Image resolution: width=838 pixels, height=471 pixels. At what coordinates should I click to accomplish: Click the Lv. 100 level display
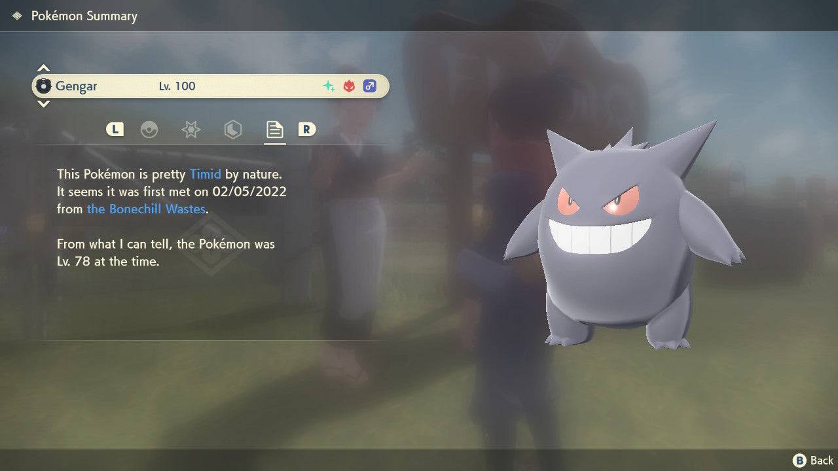[177, 86]
